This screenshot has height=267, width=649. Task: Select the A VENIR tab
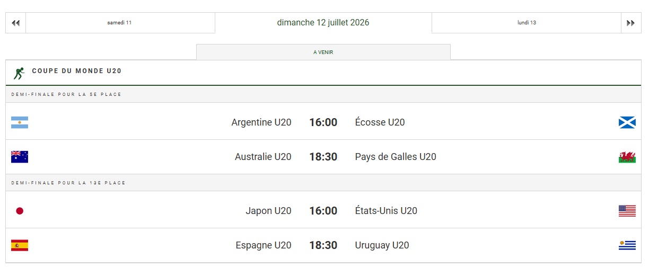click(323, 52)
